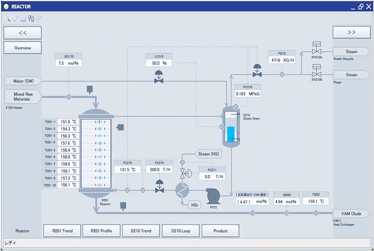Go to next screen with >> button
The image size is (374, 251).
[x=351, y=32]
